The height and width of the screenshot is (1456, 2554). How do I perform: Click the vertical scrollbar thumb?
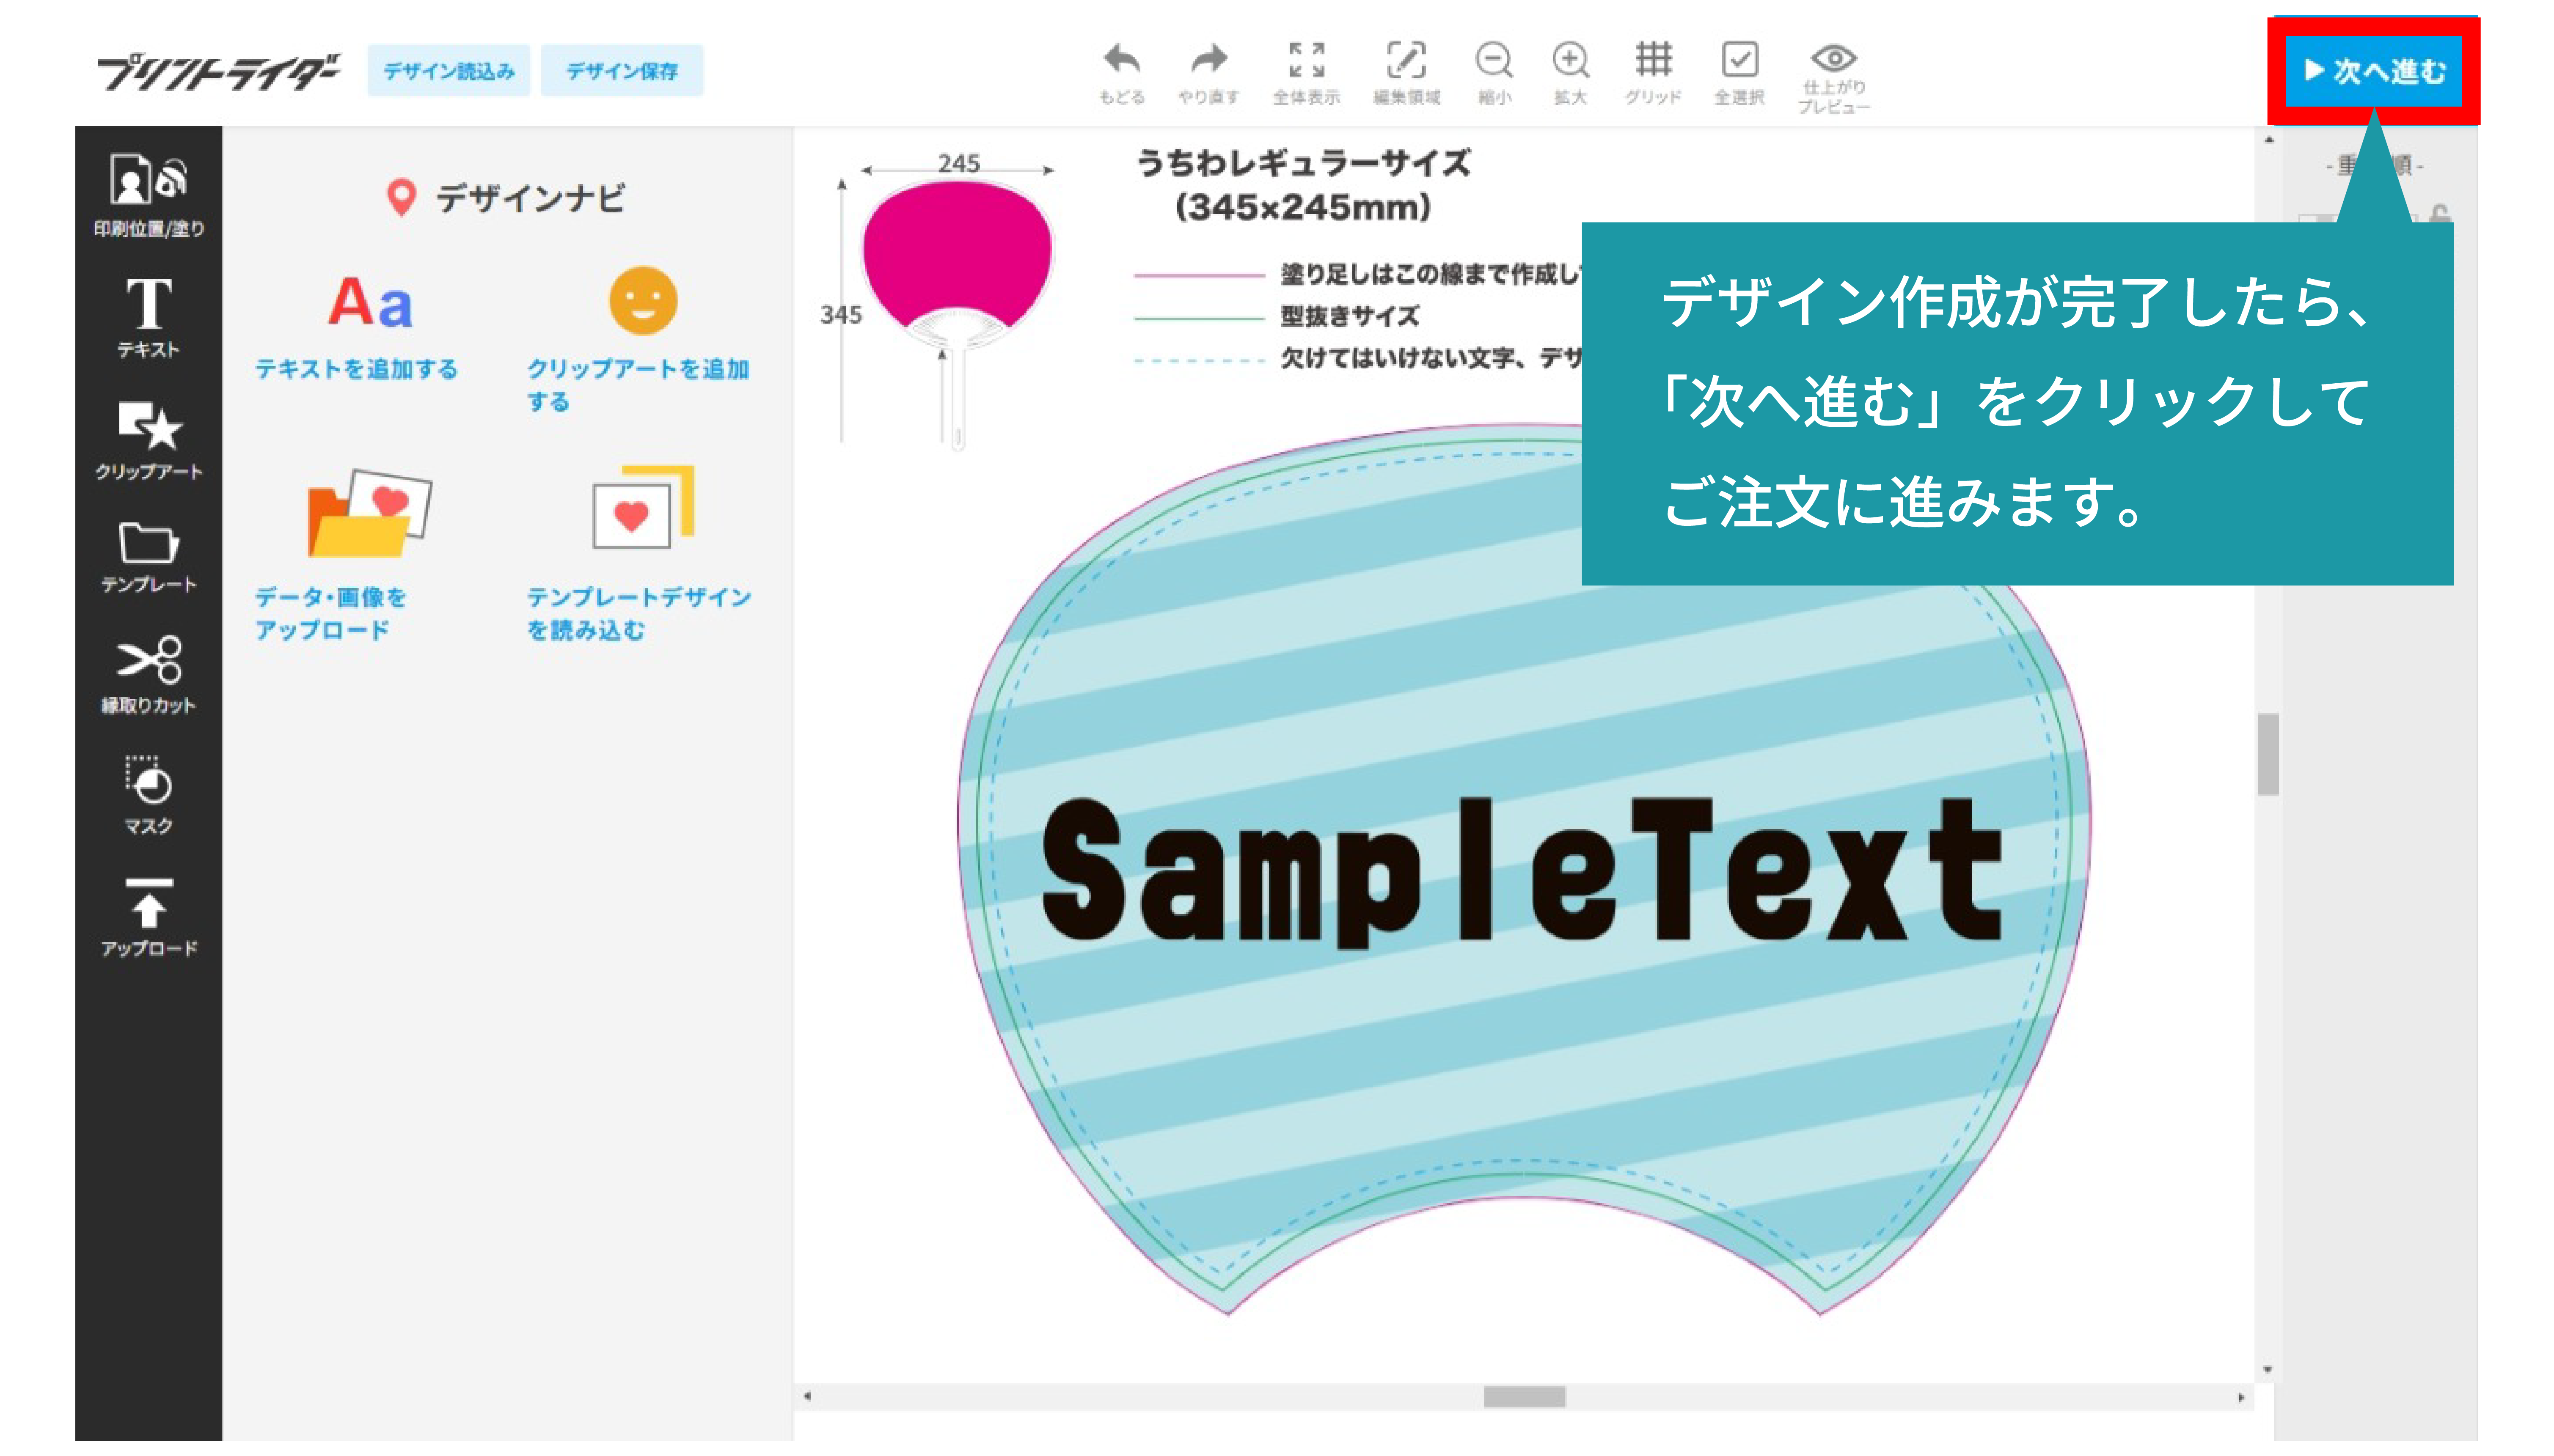pos(2267,754)
